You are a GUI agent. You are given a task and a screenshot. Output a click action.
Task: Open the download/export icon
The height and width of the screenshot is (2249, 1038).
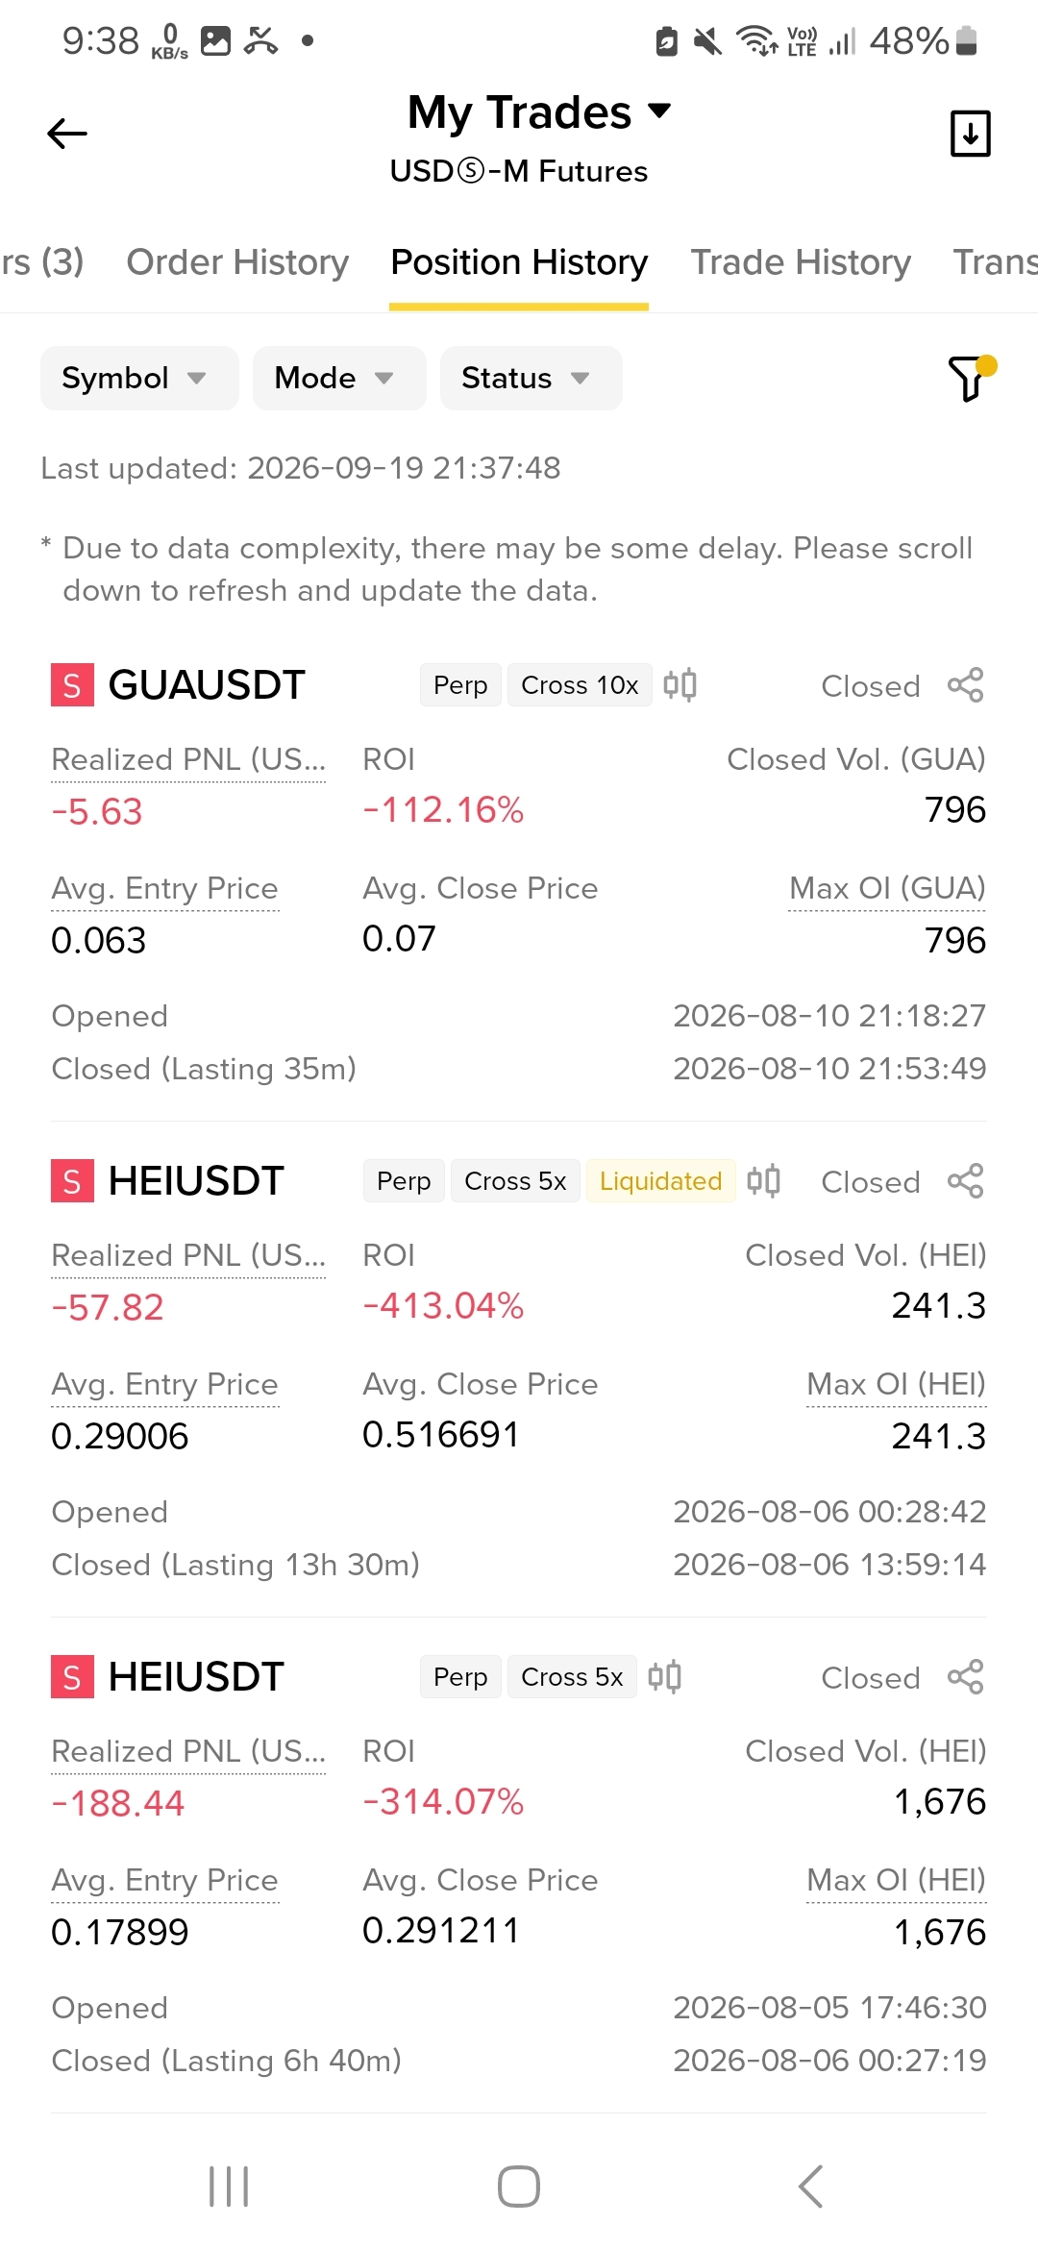(970, 134)
